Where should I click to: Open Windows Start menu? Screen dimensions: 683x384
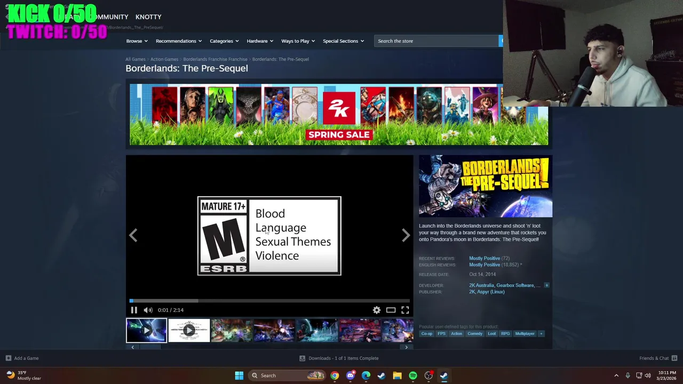tap(239, 375)
